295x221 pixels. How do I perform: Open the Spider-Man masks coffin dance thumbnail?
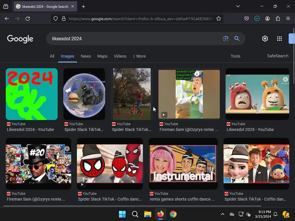pos(110,164)
